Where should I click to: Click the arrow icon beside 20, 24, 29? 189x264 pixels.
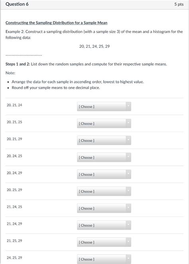[x=128, y=174]
